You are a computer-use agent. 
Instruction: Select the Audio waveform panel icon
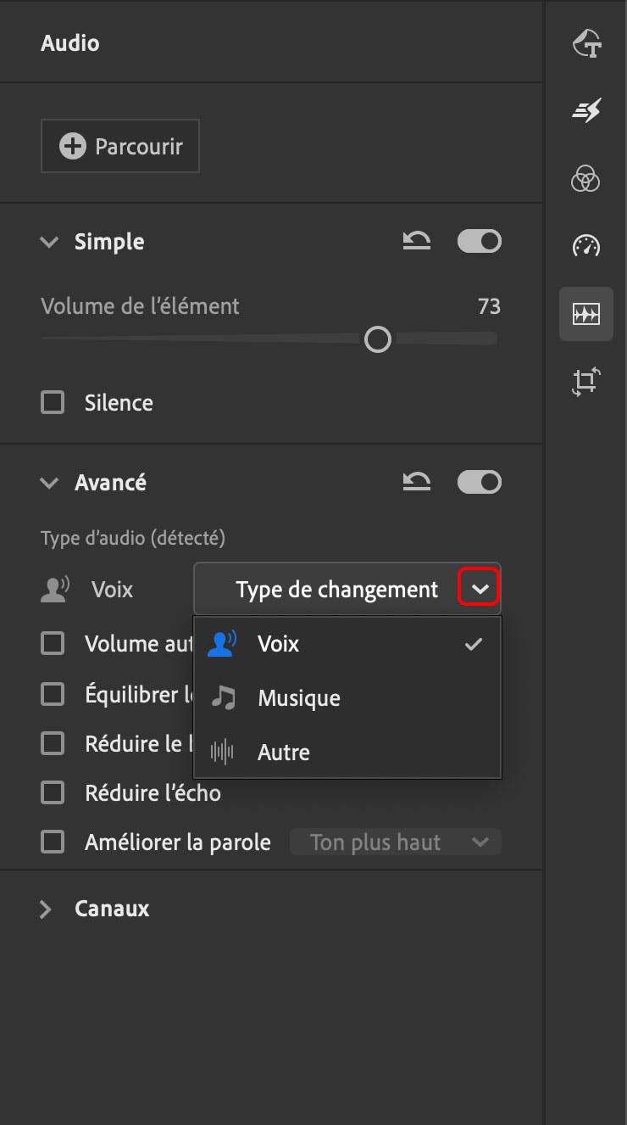586,314
